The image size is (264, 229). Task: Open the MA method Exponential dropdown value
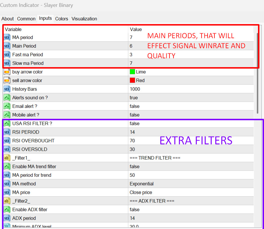click(x=191, y=184)
